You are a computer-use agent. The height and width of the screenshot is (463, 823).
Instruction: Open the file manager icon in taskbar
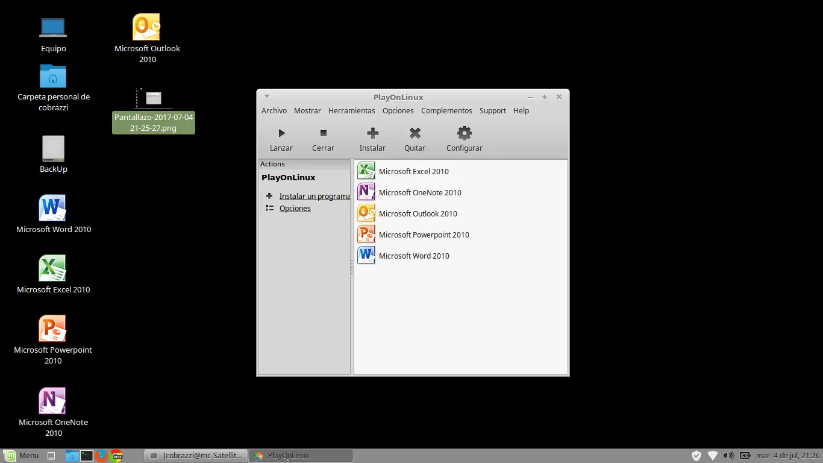coord(72,456)
